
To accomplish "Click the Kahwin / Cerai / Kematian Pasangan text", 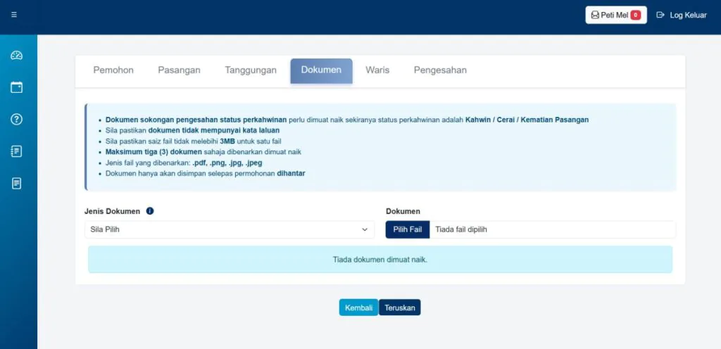I will [527, 120].
